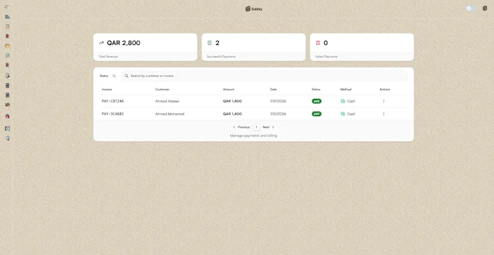
Task: Click the date 7/31/2026 for PAY-C87246
Action: click(278, 101)
